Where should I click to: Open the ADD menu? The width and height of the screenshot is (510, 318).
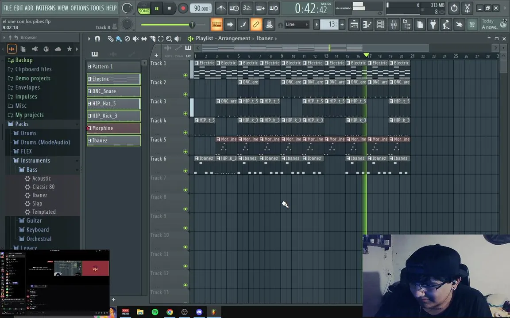click(29, 8)
